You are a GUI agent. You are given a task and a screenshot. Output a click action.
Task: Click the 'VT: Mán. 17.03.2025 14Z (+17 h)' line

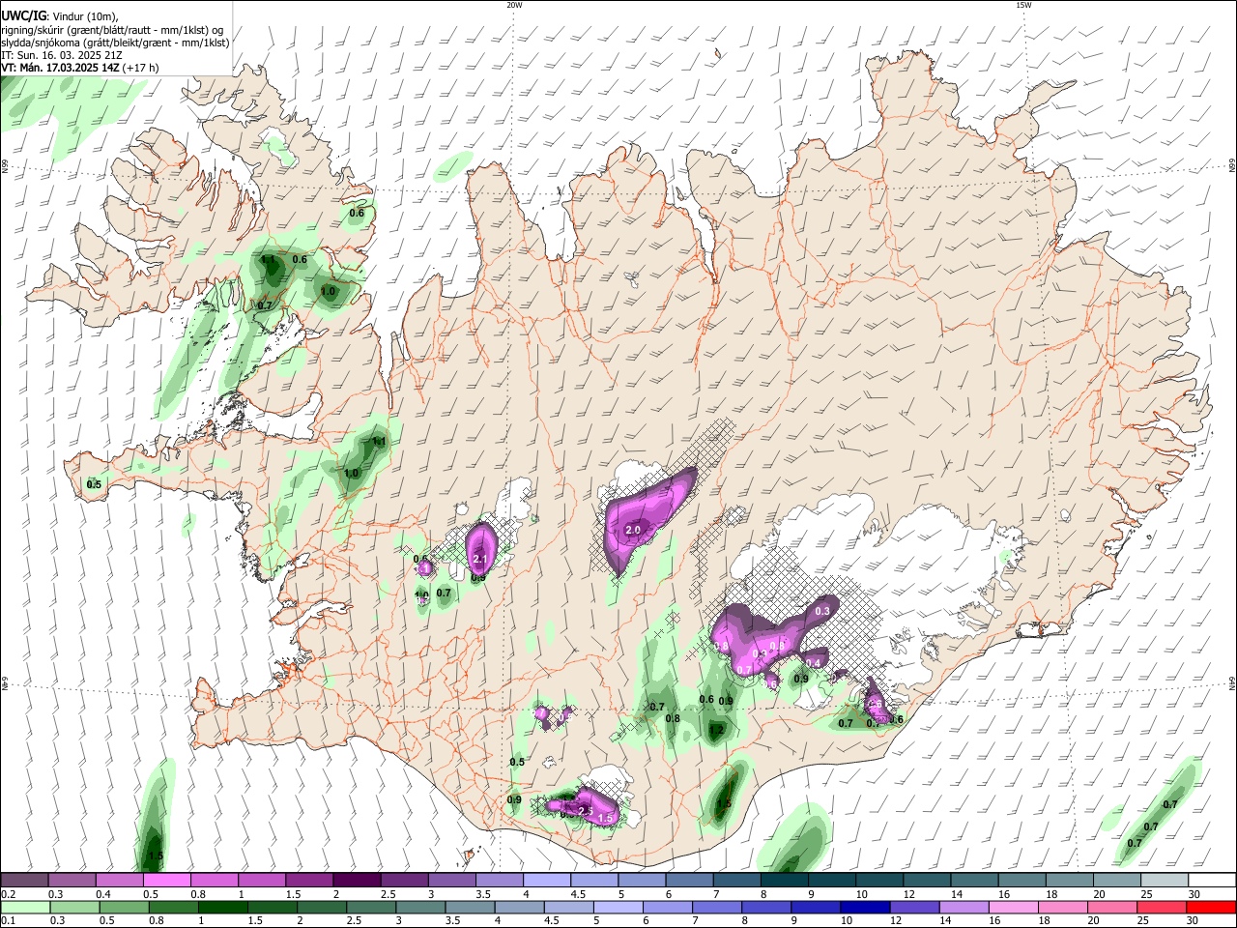click(80, 68)
